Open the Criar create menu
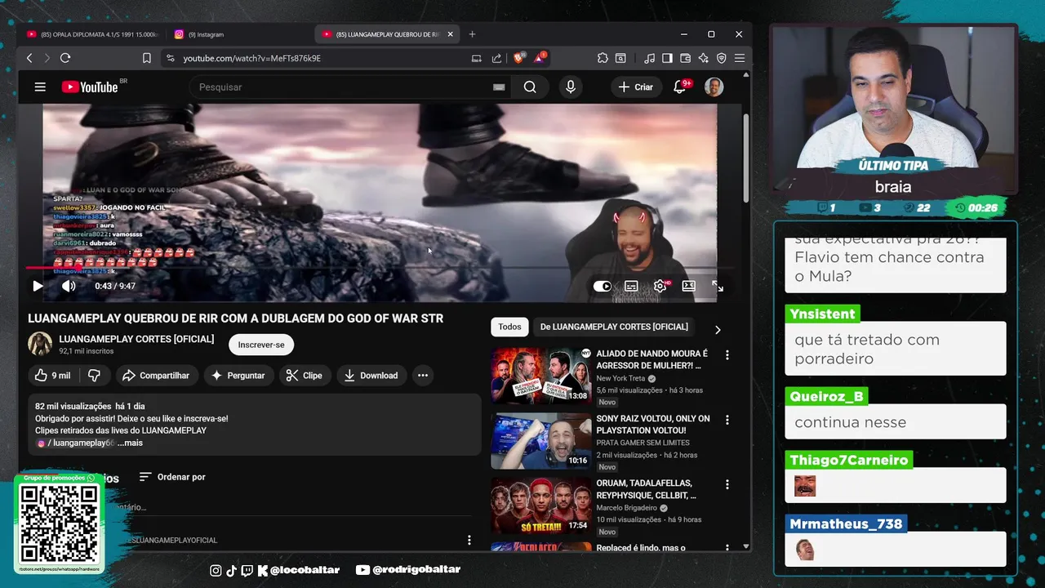This screenshot has width=1045, height=588. tap(636, 87)
